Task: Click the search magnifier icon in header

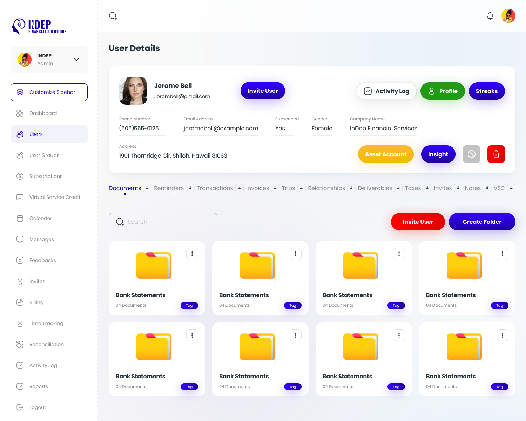Action: click(x=113, y=16)
